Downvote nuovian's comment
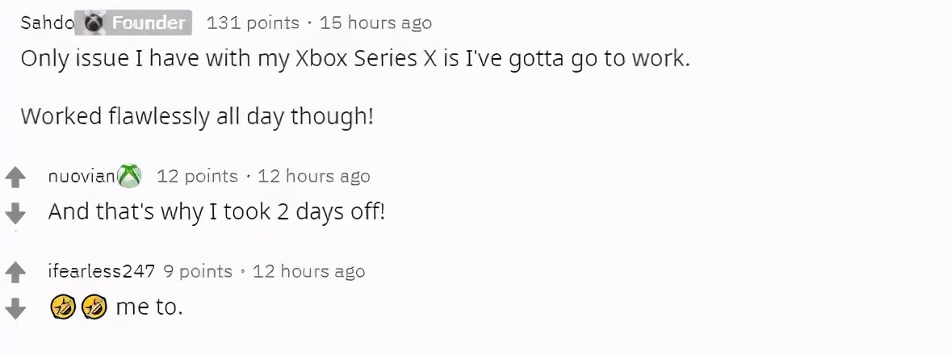Screen dimensions: 951x355 tap(15, 212)
